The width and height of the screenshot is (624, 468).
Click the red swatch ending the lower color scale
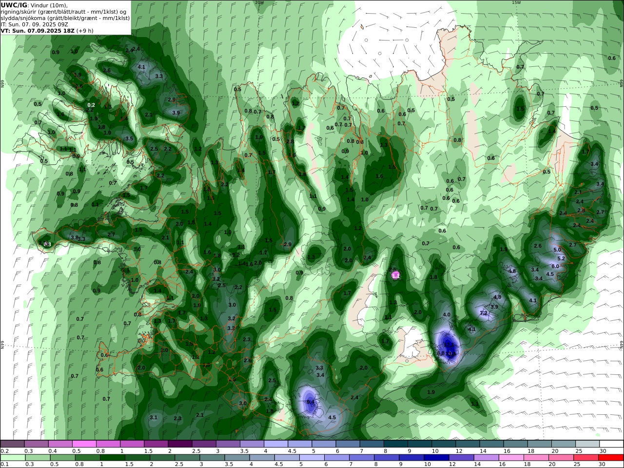tap(610, 458)
